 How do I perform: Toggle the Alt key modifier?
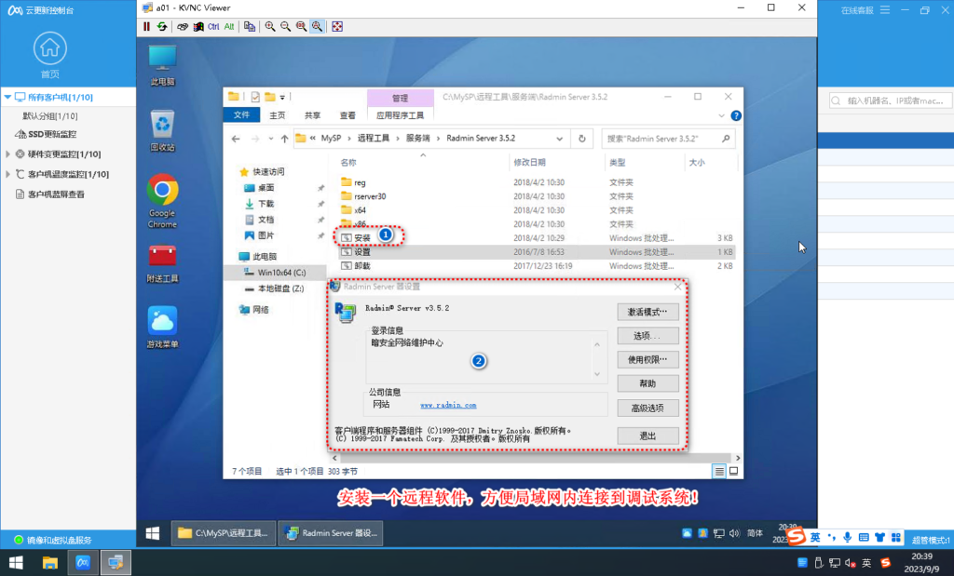coord(230,26)
